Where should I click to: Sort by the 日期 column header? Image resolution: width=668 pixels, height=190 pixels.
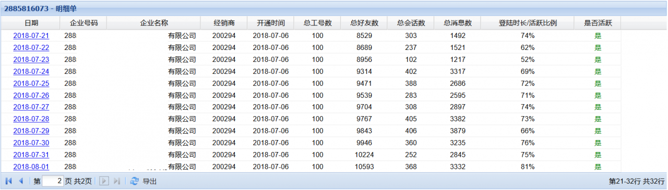coord(31,23)
